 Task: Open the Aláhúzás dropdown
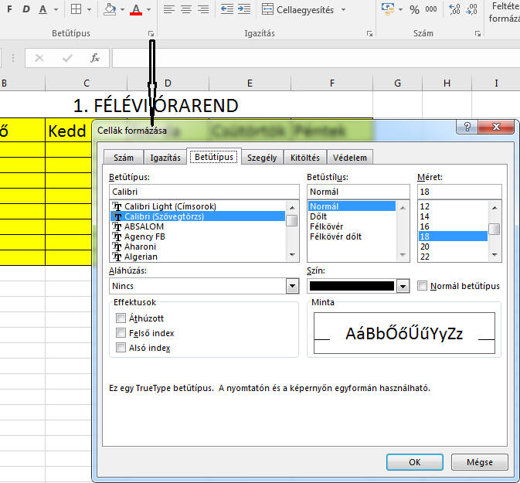[x=292, y=286]
